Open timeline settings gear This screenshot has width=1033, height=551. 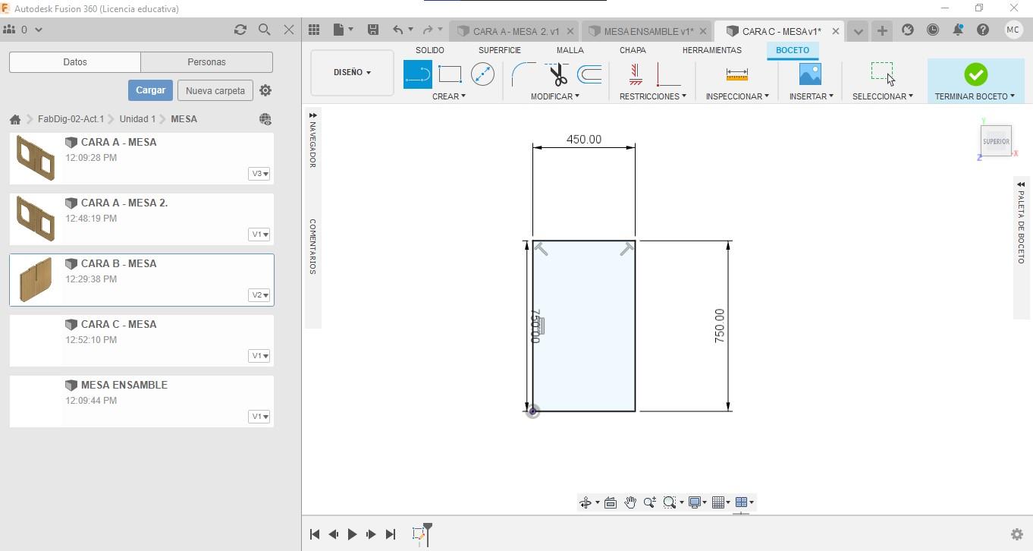[x=1017, y=534]
